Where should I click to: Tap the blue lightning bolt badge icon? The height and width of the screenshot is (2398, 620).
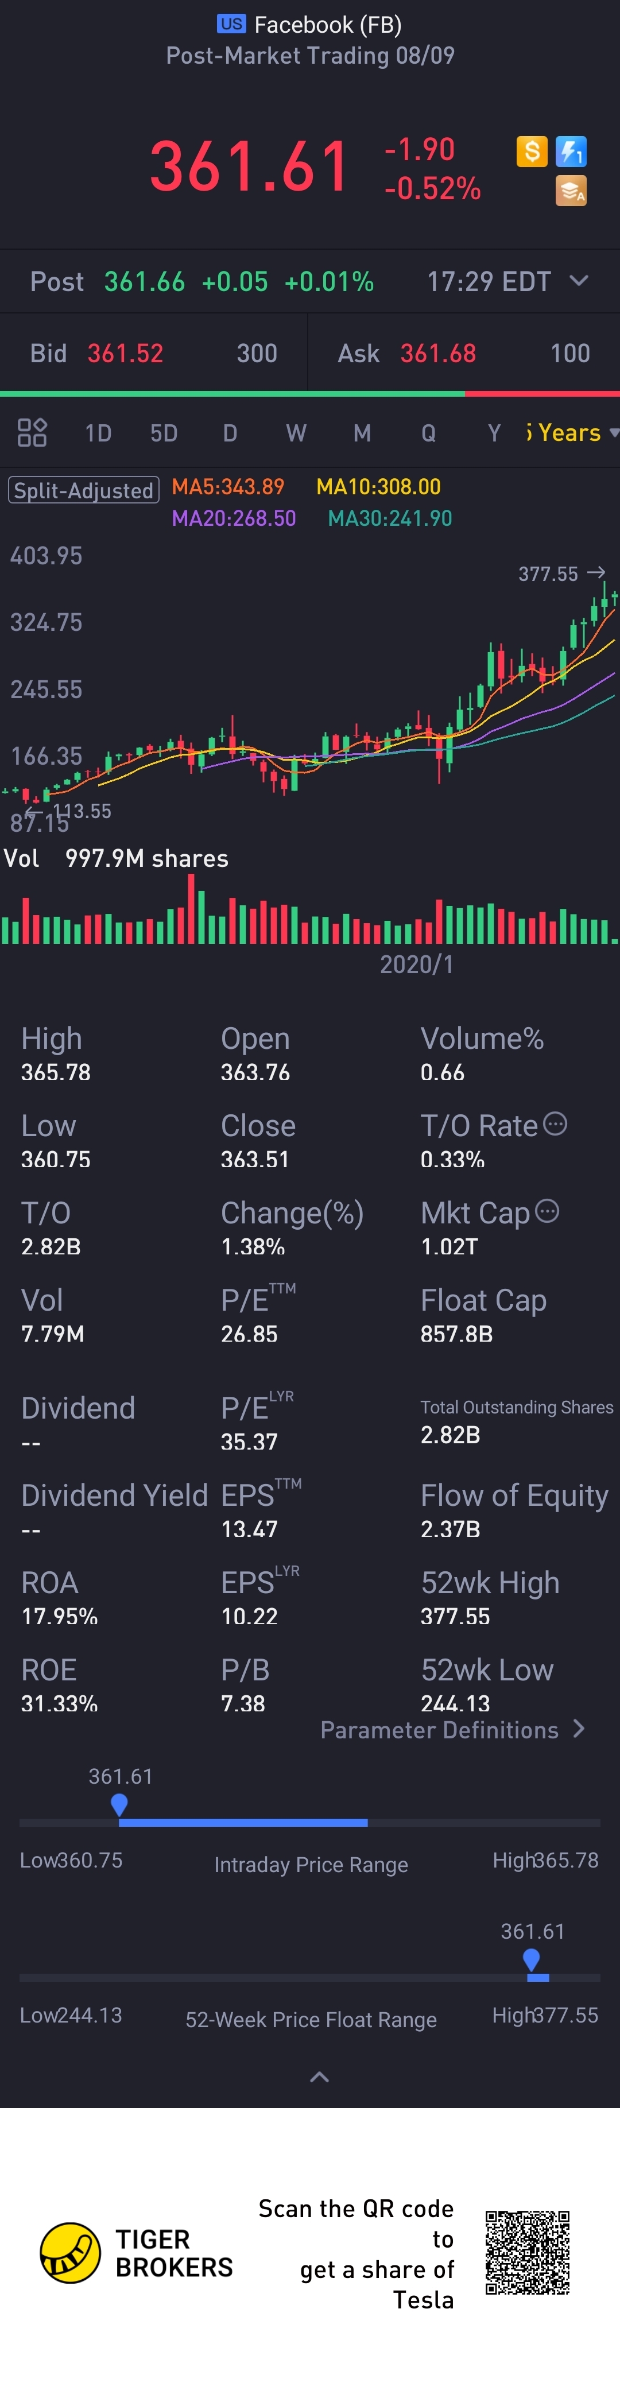tap(571, 151)
